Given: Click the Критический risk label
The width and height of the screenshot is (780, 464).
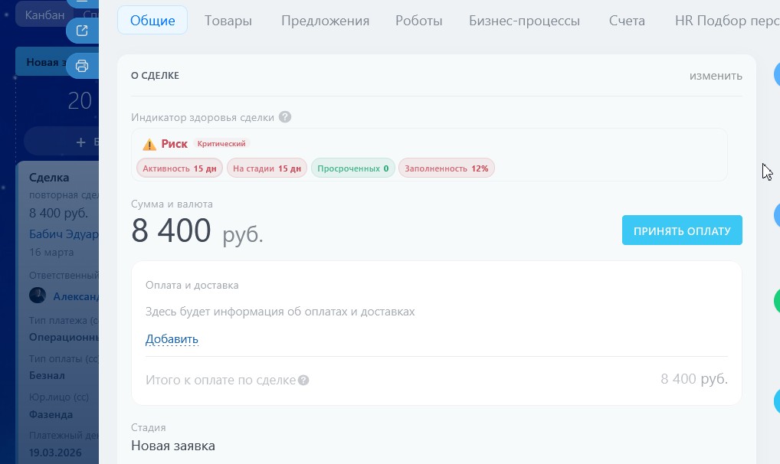Looking at the screenshot, I should click(221, 144).
